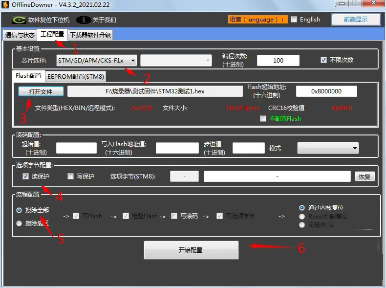
Task: Switch to the 通信与状态 tab
Action: click(x=20, y=35)
